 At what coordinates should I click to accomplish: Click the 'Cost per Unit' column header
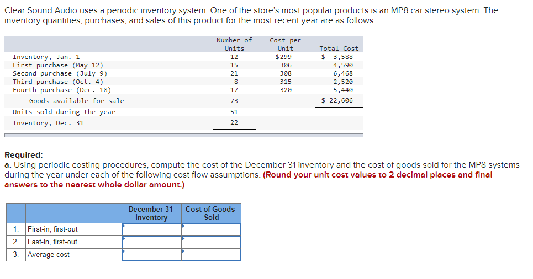coord(286,45)
